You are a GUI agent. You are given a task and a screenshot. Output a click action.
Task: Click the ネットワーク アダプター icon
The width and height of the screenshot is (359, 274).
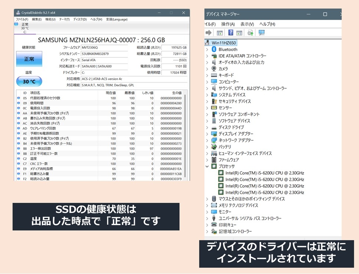click(x=214, y=140)
